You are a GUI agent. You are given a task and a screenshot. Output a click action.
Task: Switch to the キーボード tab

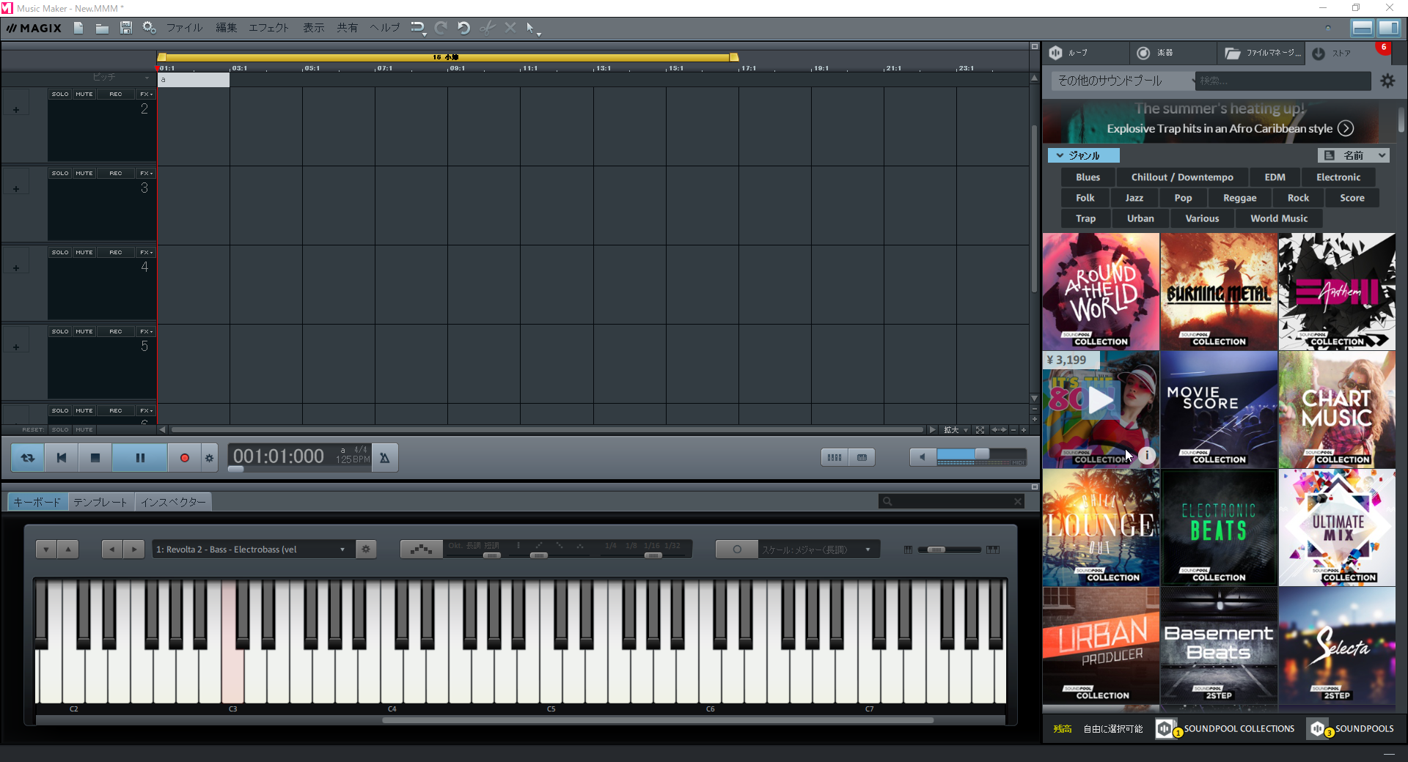tap(37, 502)
